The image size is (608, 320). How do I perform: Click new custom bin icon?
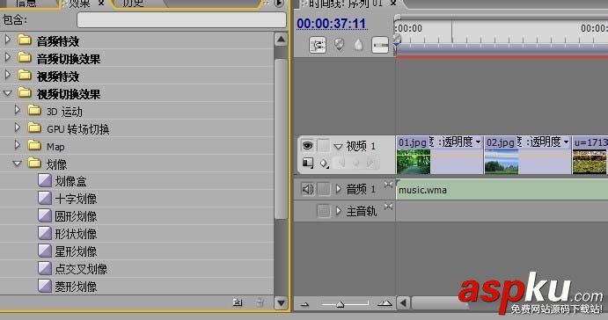click(x=238, y=302)
